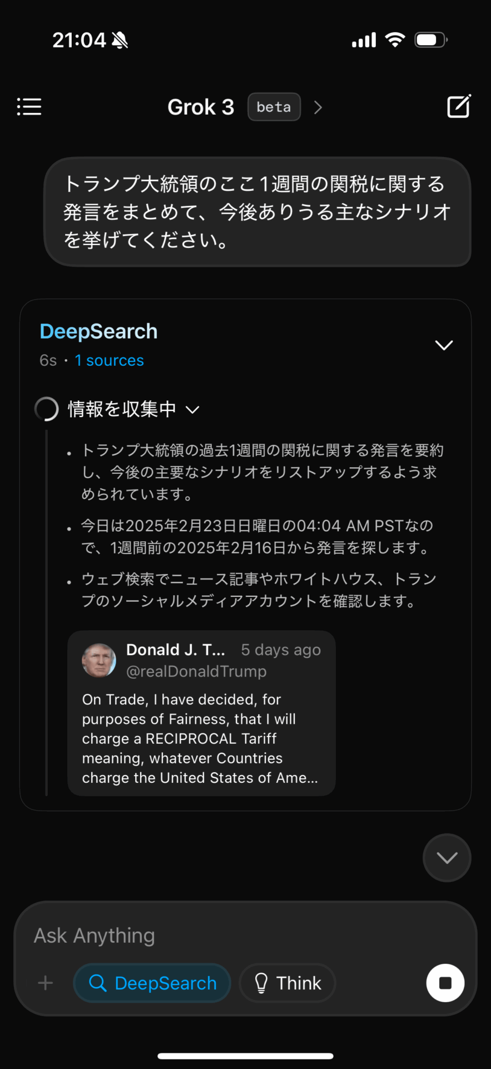491x1069 pixels.
Task: Stop the response generation button
Action: 445,983
